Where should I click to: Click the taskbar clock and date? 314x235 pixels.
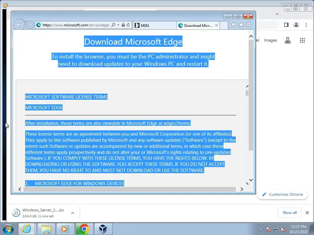coord(298,229)
